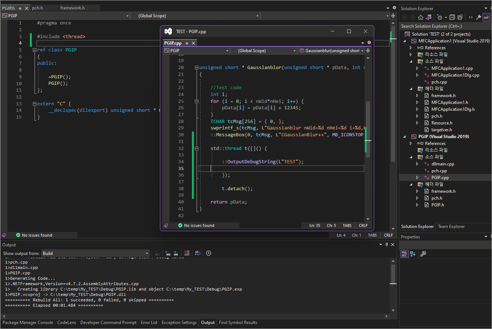Open dllmain.cpp from the PGIP project
The image size is (492, 329).
tap(443, 164)
